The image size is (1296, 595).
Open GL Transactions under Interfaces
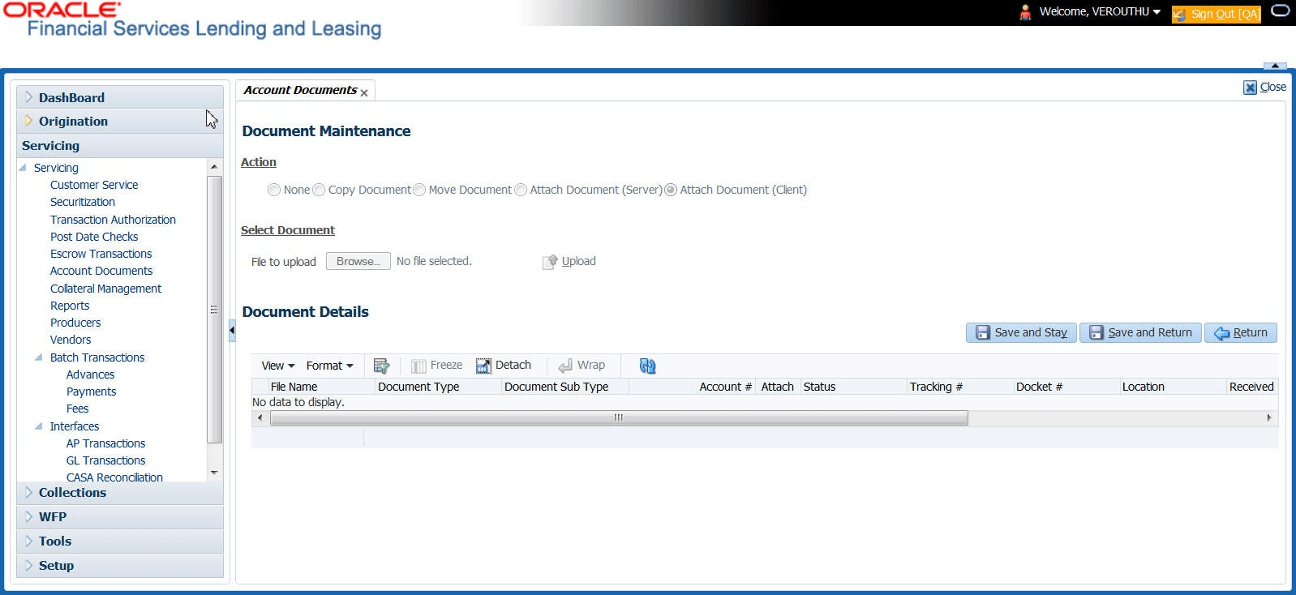(105, 460)
